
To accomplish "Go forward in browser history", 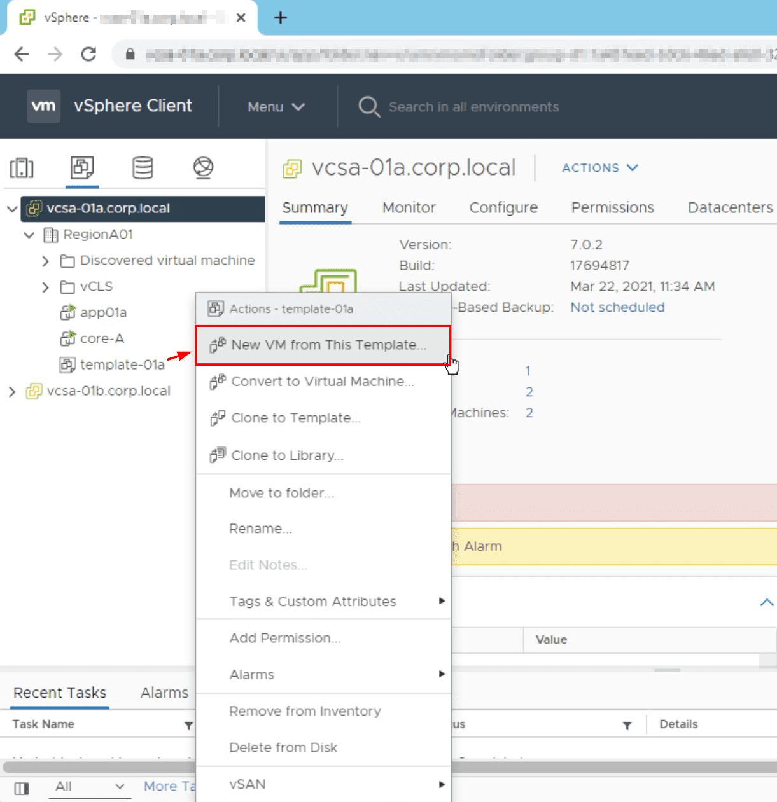I will [x=55, y=54].
